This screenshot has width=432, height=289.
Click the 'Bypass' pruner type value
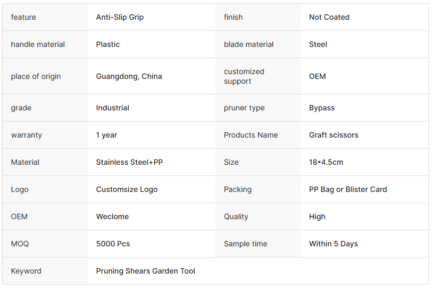[x=322, y=108]
